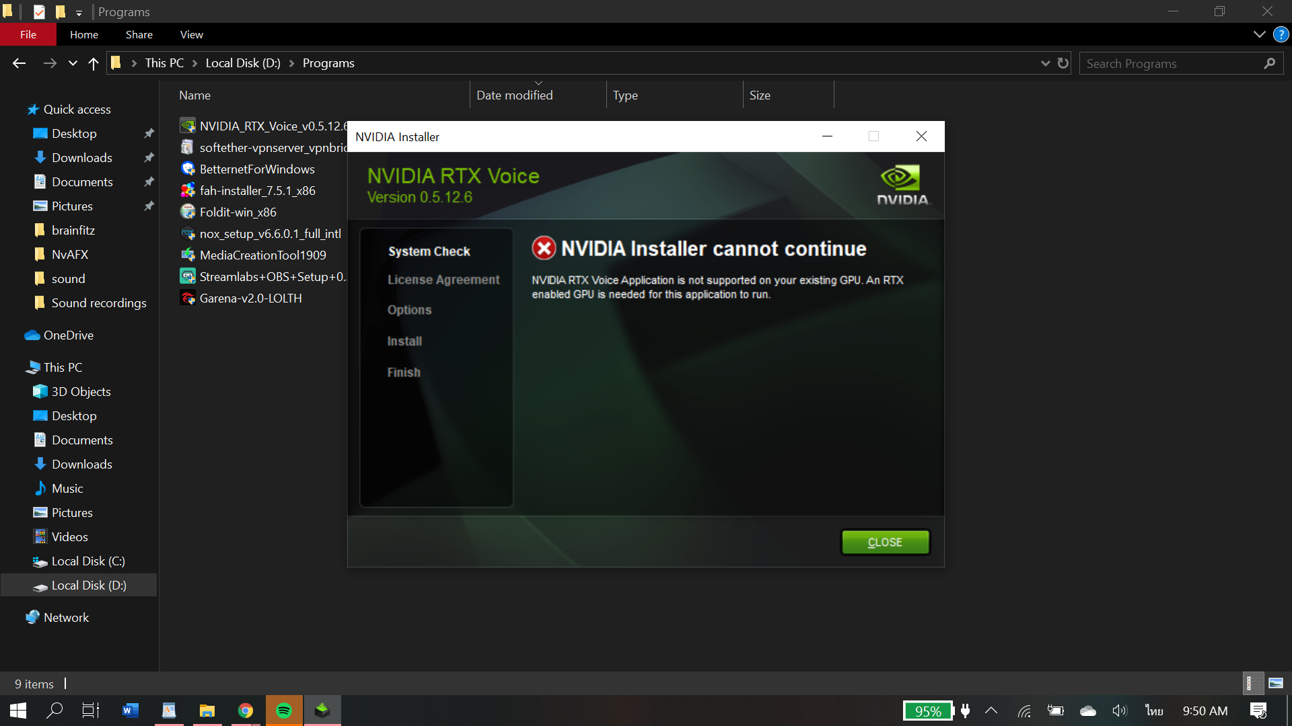Click the Garena-v2.0-LOLTH file icon
The height and width of the screenshot is (726, 1292).
pos(188,298)
